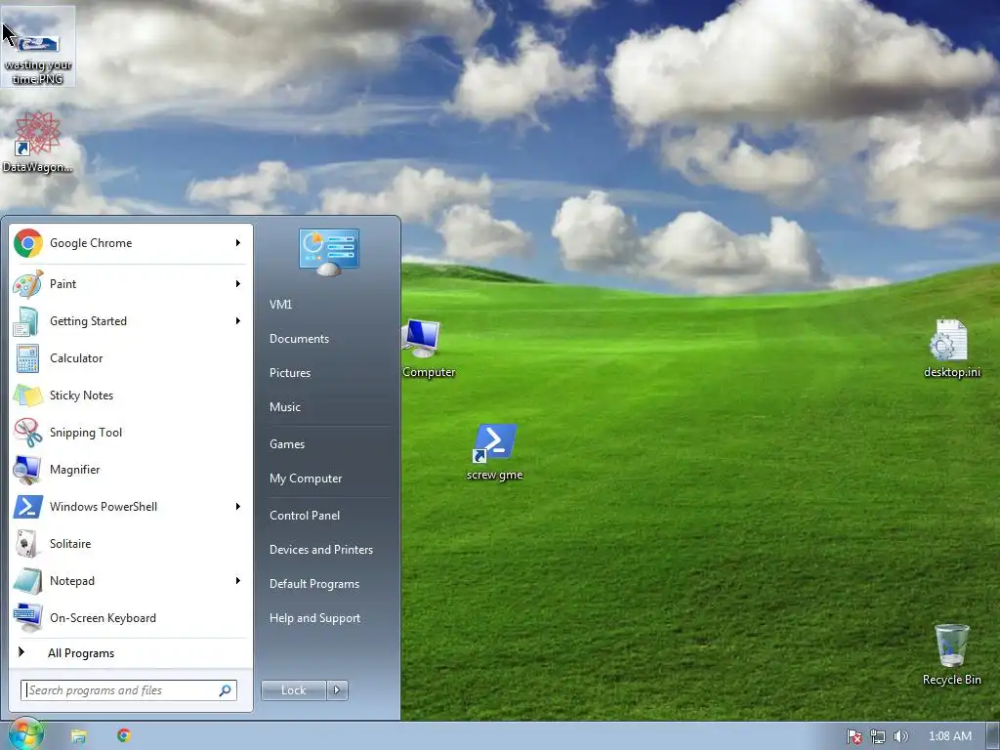The width and height of the screenshot is (1000, 750).
Task: Open File Explorer from the taskbar
Action: pyautogui.click(x=78, y=736)
